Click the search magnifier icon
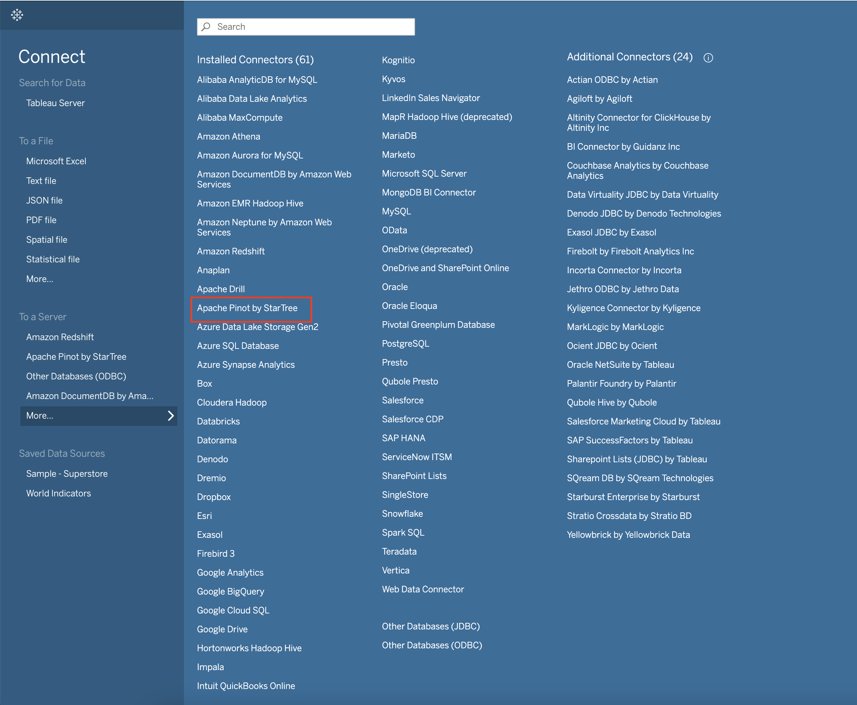 [x=206, y=27]
